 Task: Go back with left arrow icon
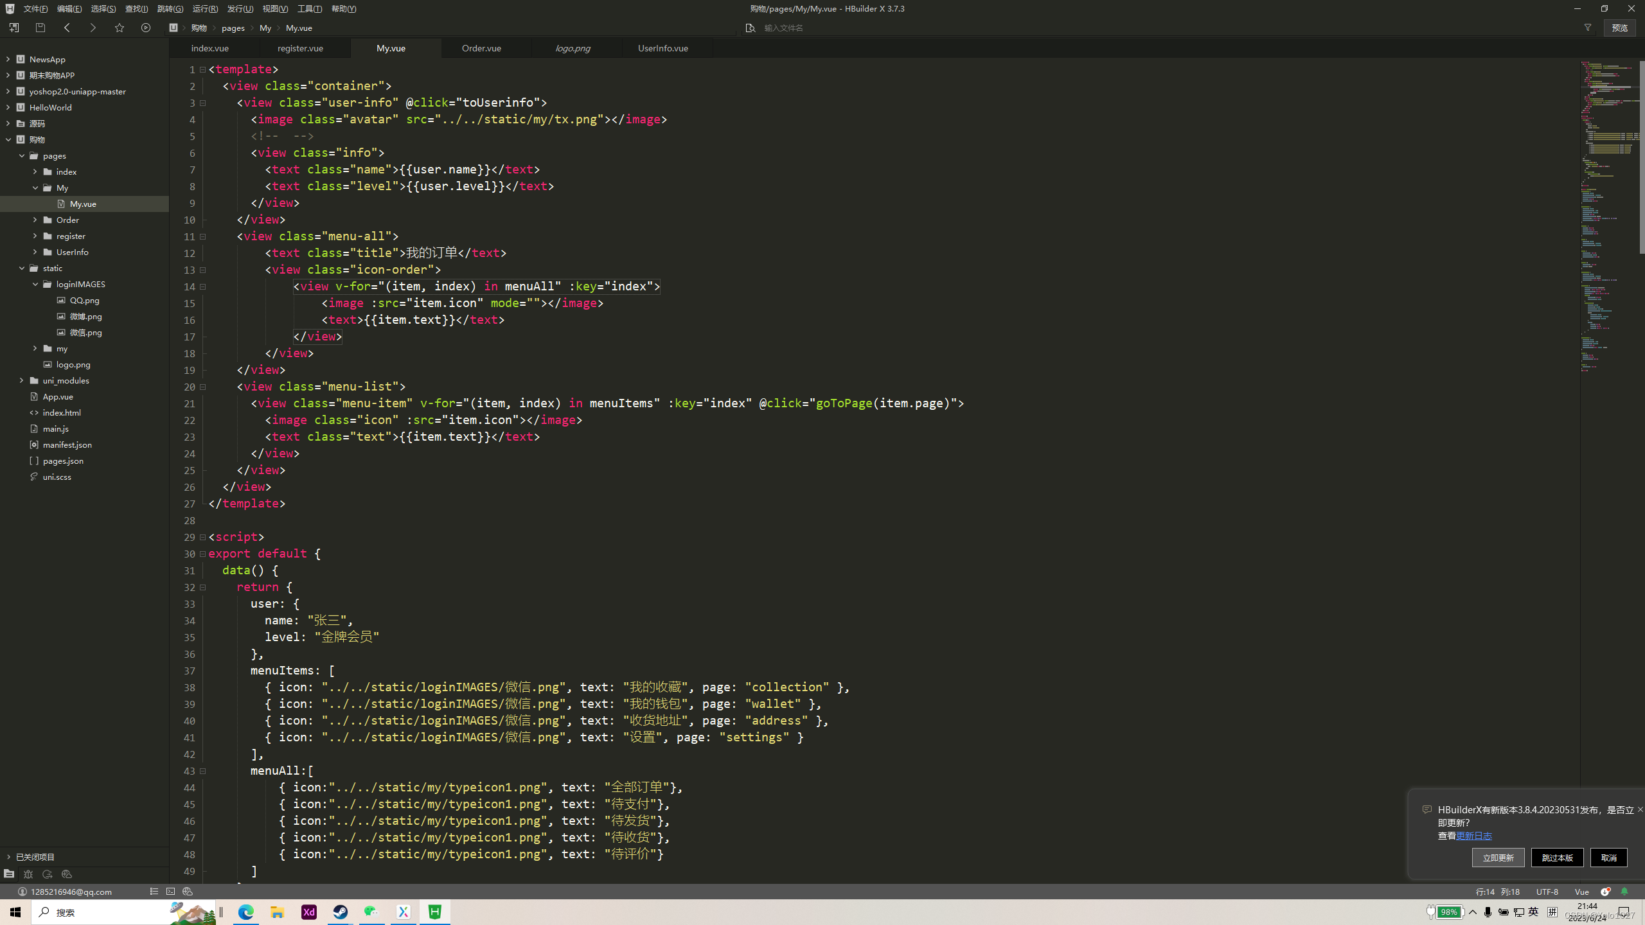point(67,28)
